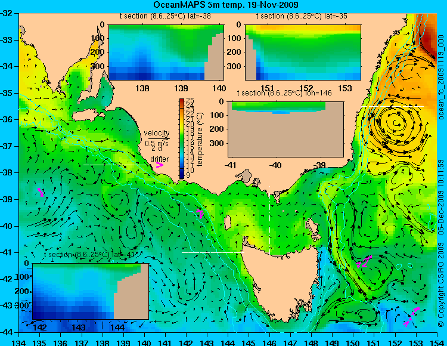The height and width of the screenshot is (346, 447).
Task: Click the '134' longitude label on bottom axis
Action: pos(19,342)
